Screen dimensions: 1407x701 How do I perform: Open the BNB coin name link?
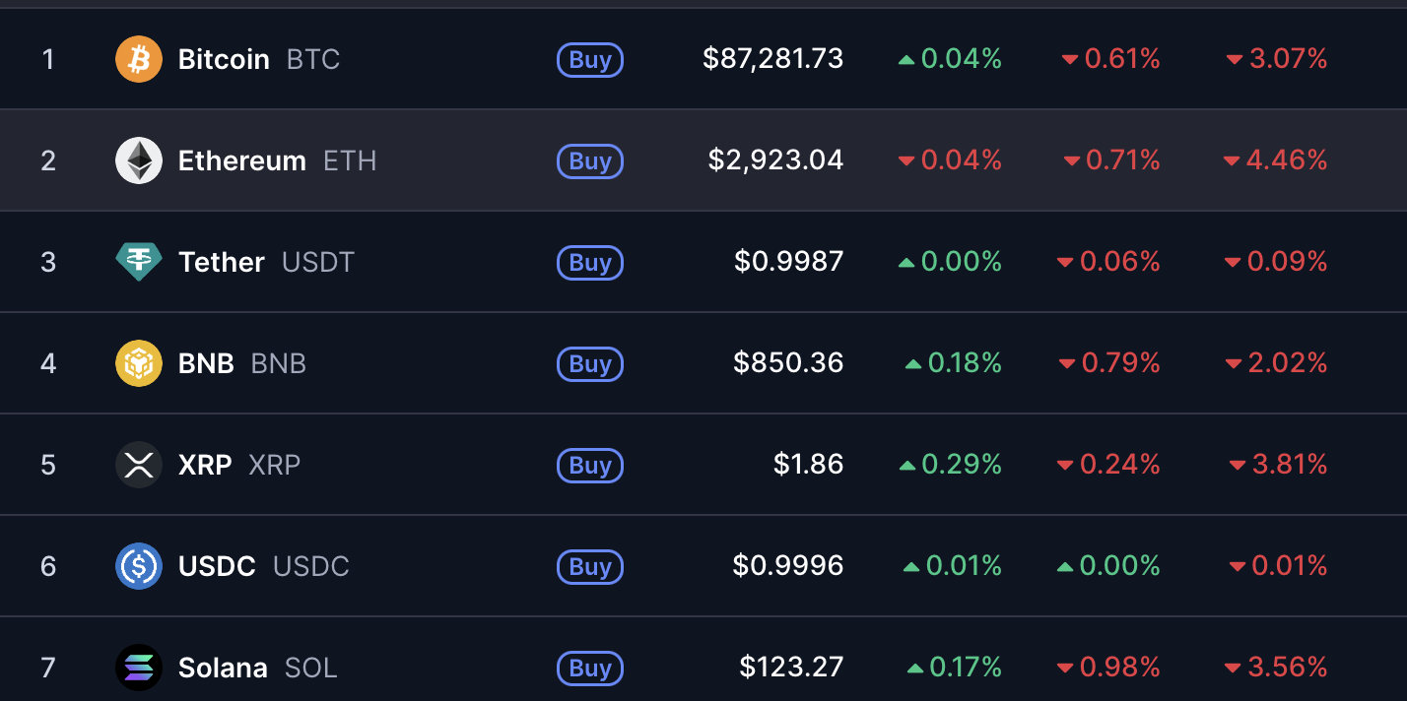pos(207,363)
